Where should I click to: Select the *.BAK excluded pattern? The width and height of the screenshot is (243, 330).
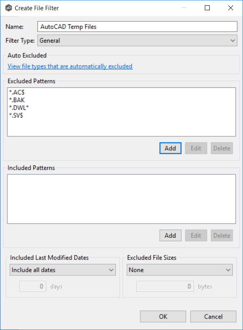click(17, 100)
